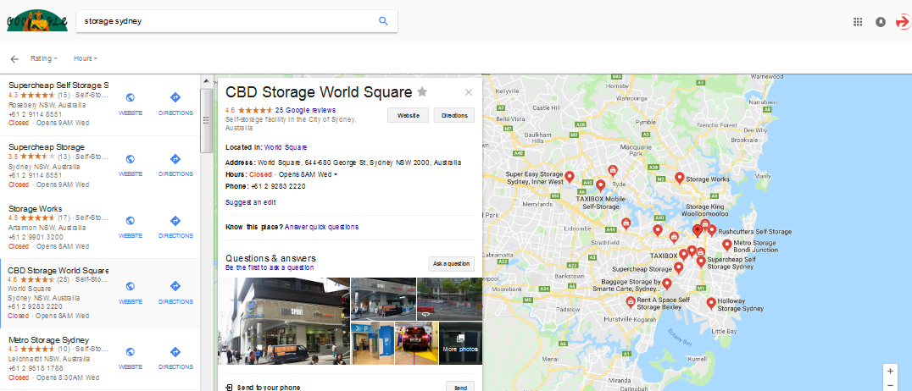Select the Supercheap Self Storage listing title
This screenshot has width=912, height=391.
58,85
